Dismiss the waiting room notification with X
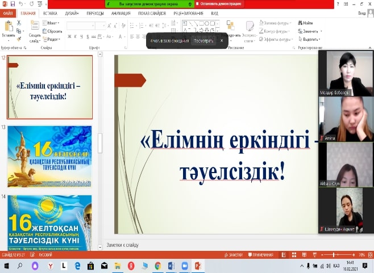This screenshot has height=273, width=374. point(222,41)
